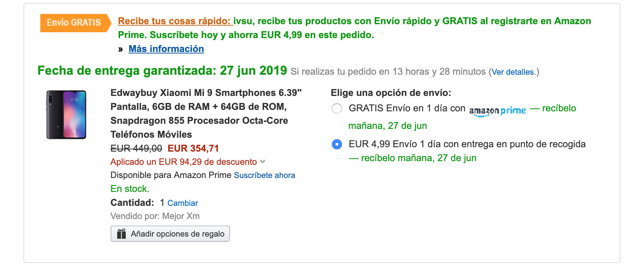627x271 pixels.
Task: Click the orange Envío GRATIS badge
Action: click(x=74, y=23)
